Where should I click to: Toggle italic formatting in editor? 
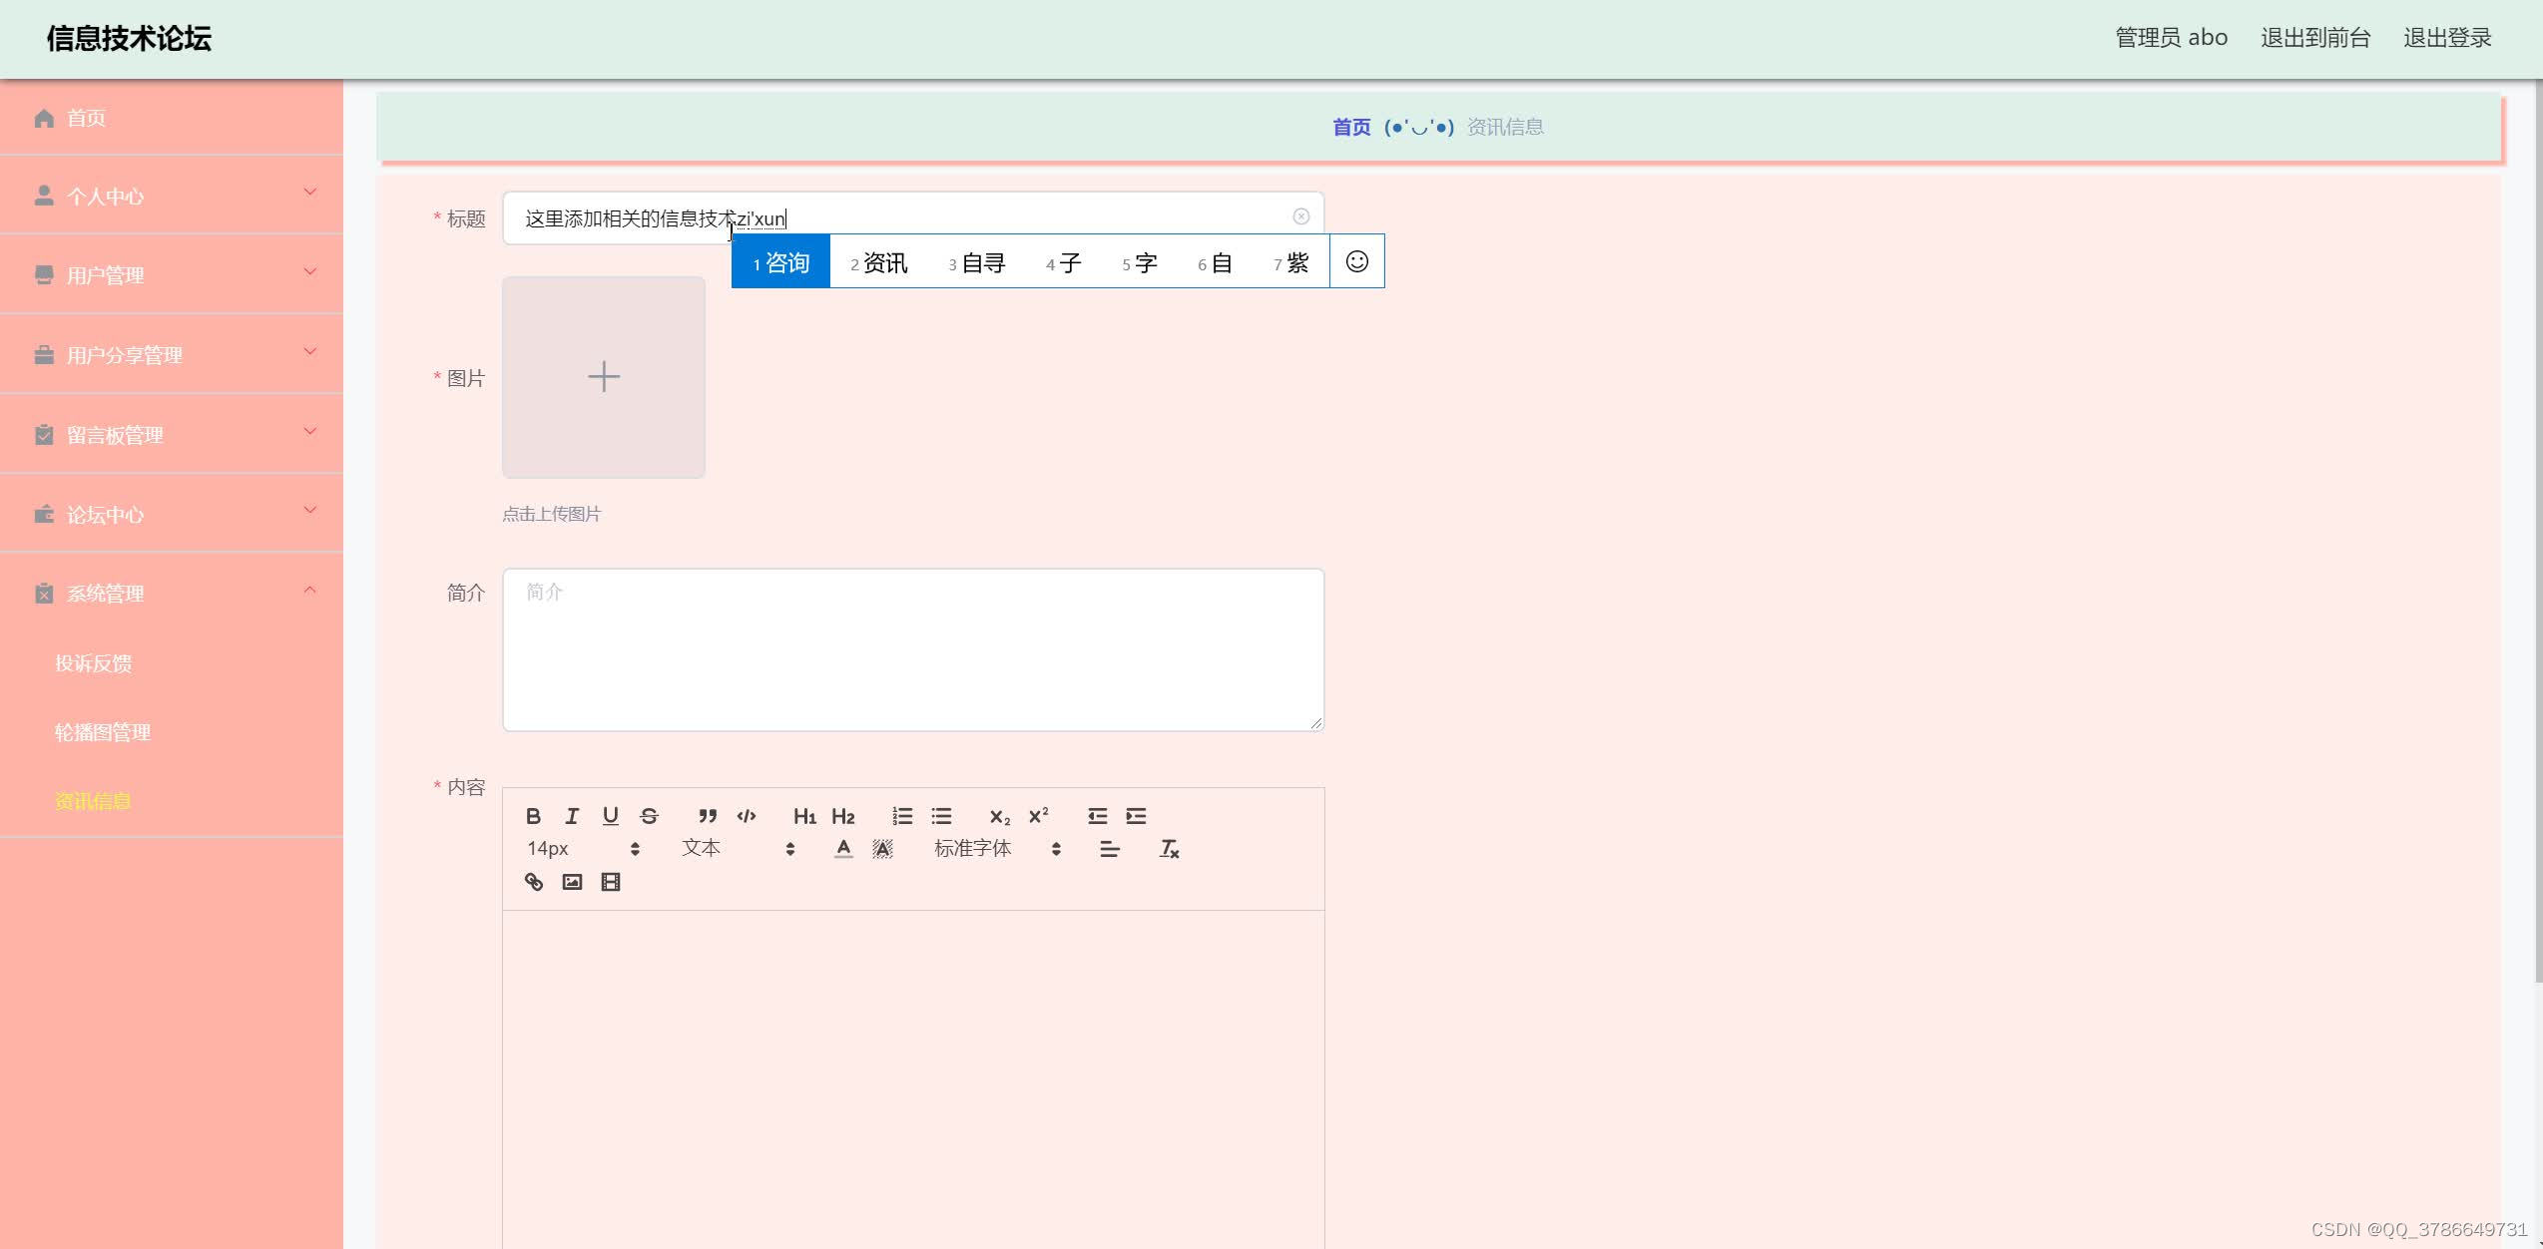[x=572, y=816]
